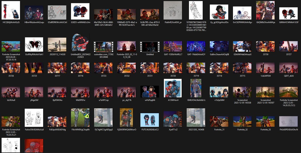Select the XyefT1cZ thumbnail
This screenshot has width=301, height=153.
[x=173, y=119]
